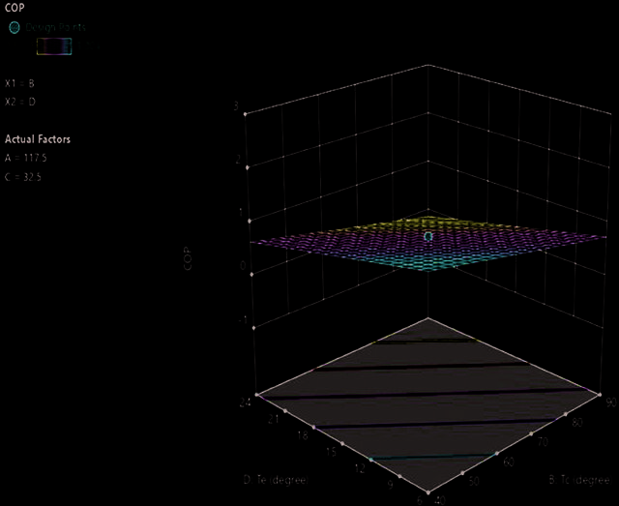The width and height of the screenshot is (619, 506).
Task: Click the Tc axis tick label 50
Action: click(474, 481)
